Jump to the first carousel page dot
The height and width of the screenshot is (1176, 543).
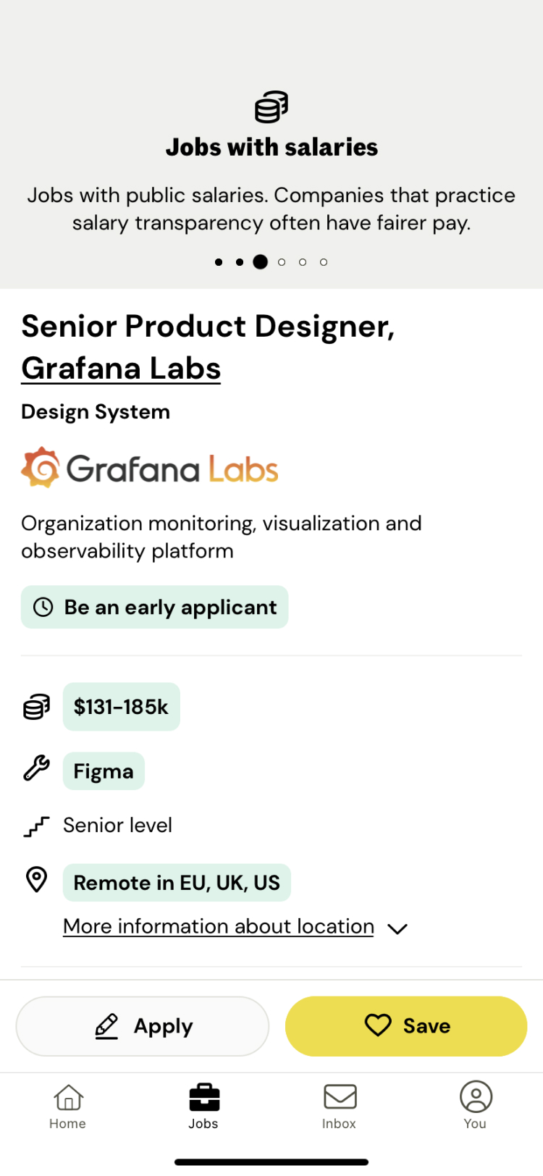coord(219,262)
